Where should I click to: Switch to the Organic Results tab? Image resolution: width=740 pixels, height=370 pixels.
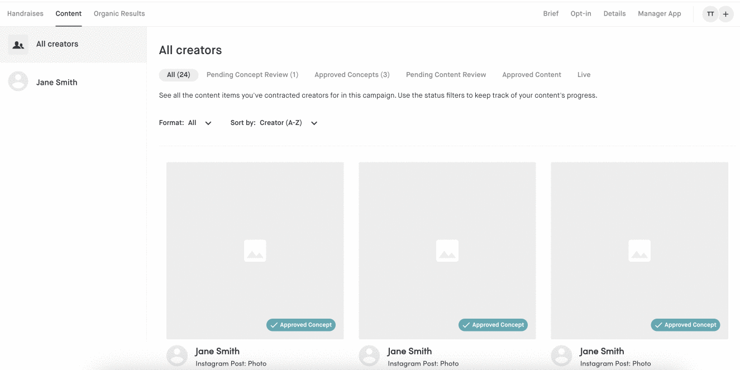[119, 13]
